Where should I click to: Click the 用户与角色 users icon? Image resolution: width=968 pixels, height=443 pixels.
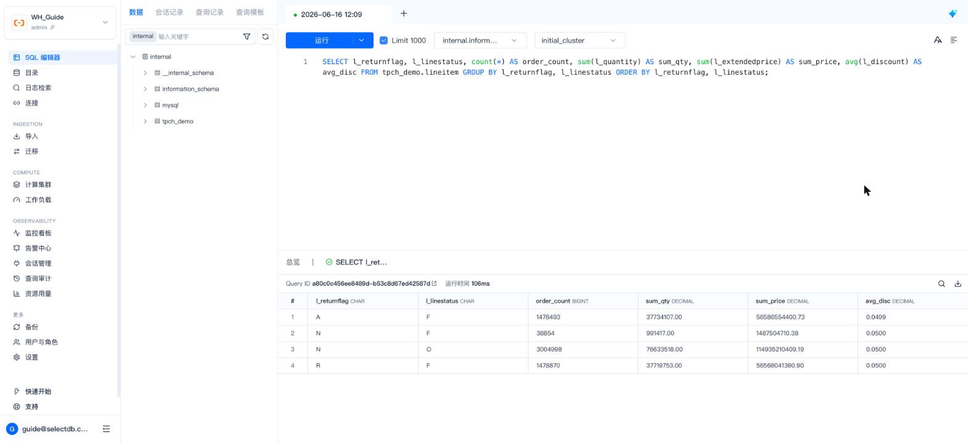(x=17, y=342)
